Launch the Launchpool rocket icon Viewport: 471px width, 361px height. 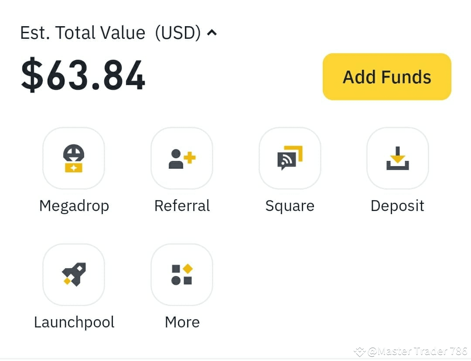pos(74,275)
